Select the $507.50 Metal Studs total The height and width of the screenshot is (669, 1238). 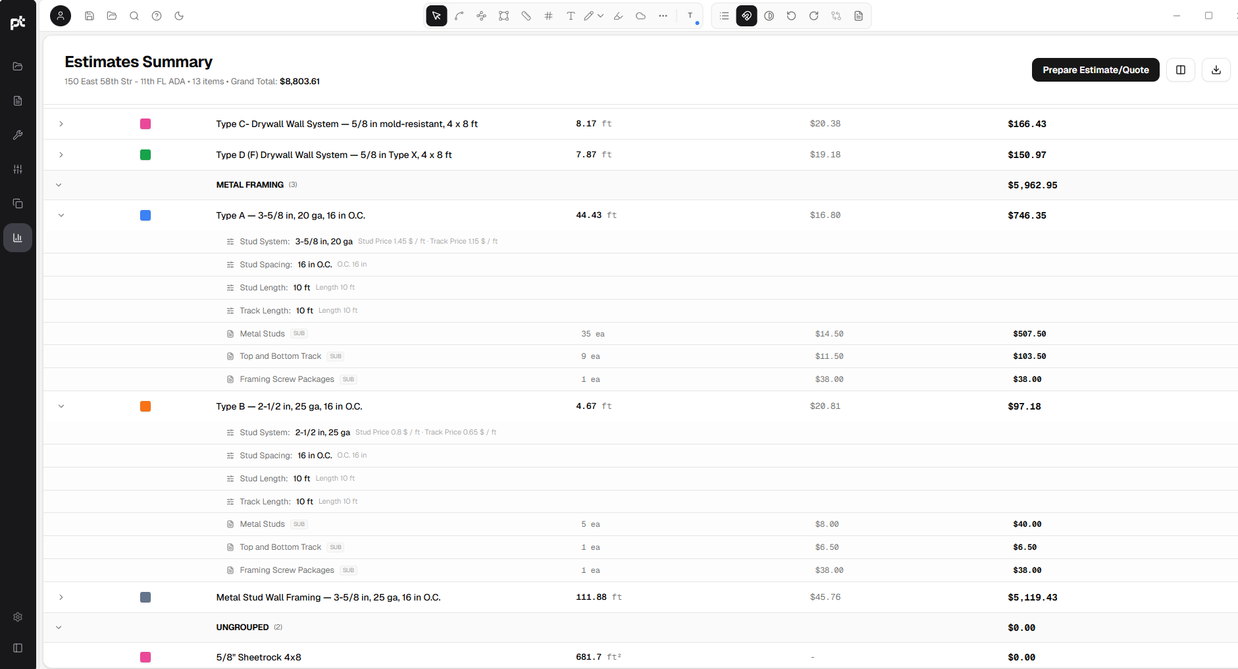(1029, 334)
